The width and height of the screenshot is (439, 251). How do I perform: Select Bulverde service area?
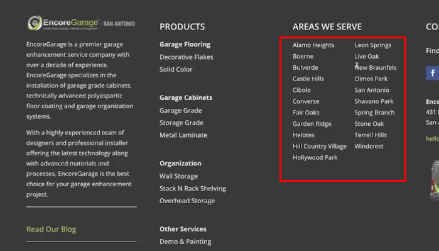click(x=305, y=67)
